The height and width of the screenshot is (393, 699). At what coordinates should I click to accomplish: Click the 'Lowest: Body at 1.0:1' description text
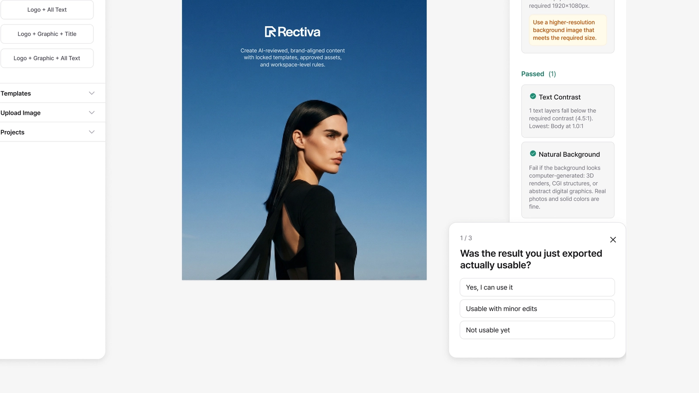(556, 126)
